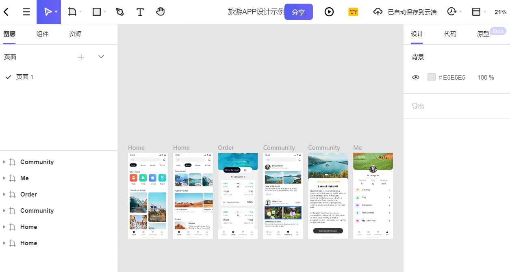This screenshot has height=272, width=510.
Task: Open the 原型 tab in the right panel
Action: [483, 34]
